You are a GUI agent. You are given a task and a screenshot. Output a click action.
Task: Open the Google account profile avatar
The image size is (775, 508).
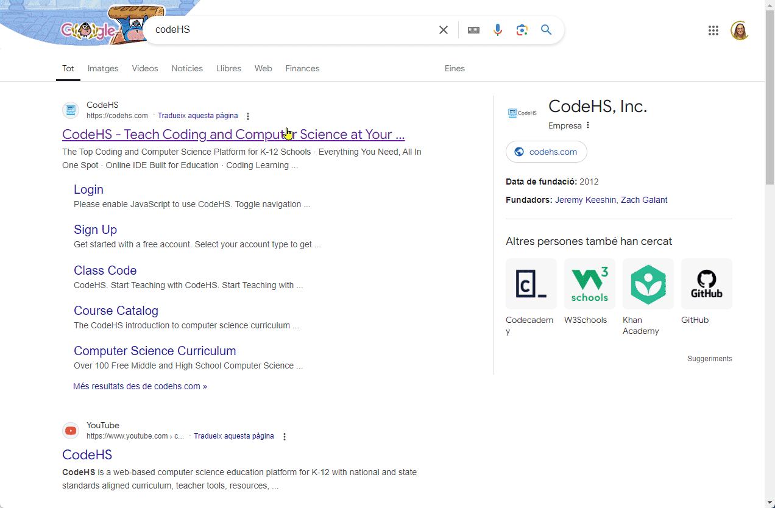tap(740, 30)
